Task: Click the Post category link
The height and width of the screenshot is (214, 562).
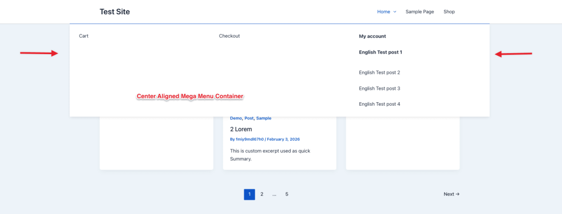Action: (249, 118)
